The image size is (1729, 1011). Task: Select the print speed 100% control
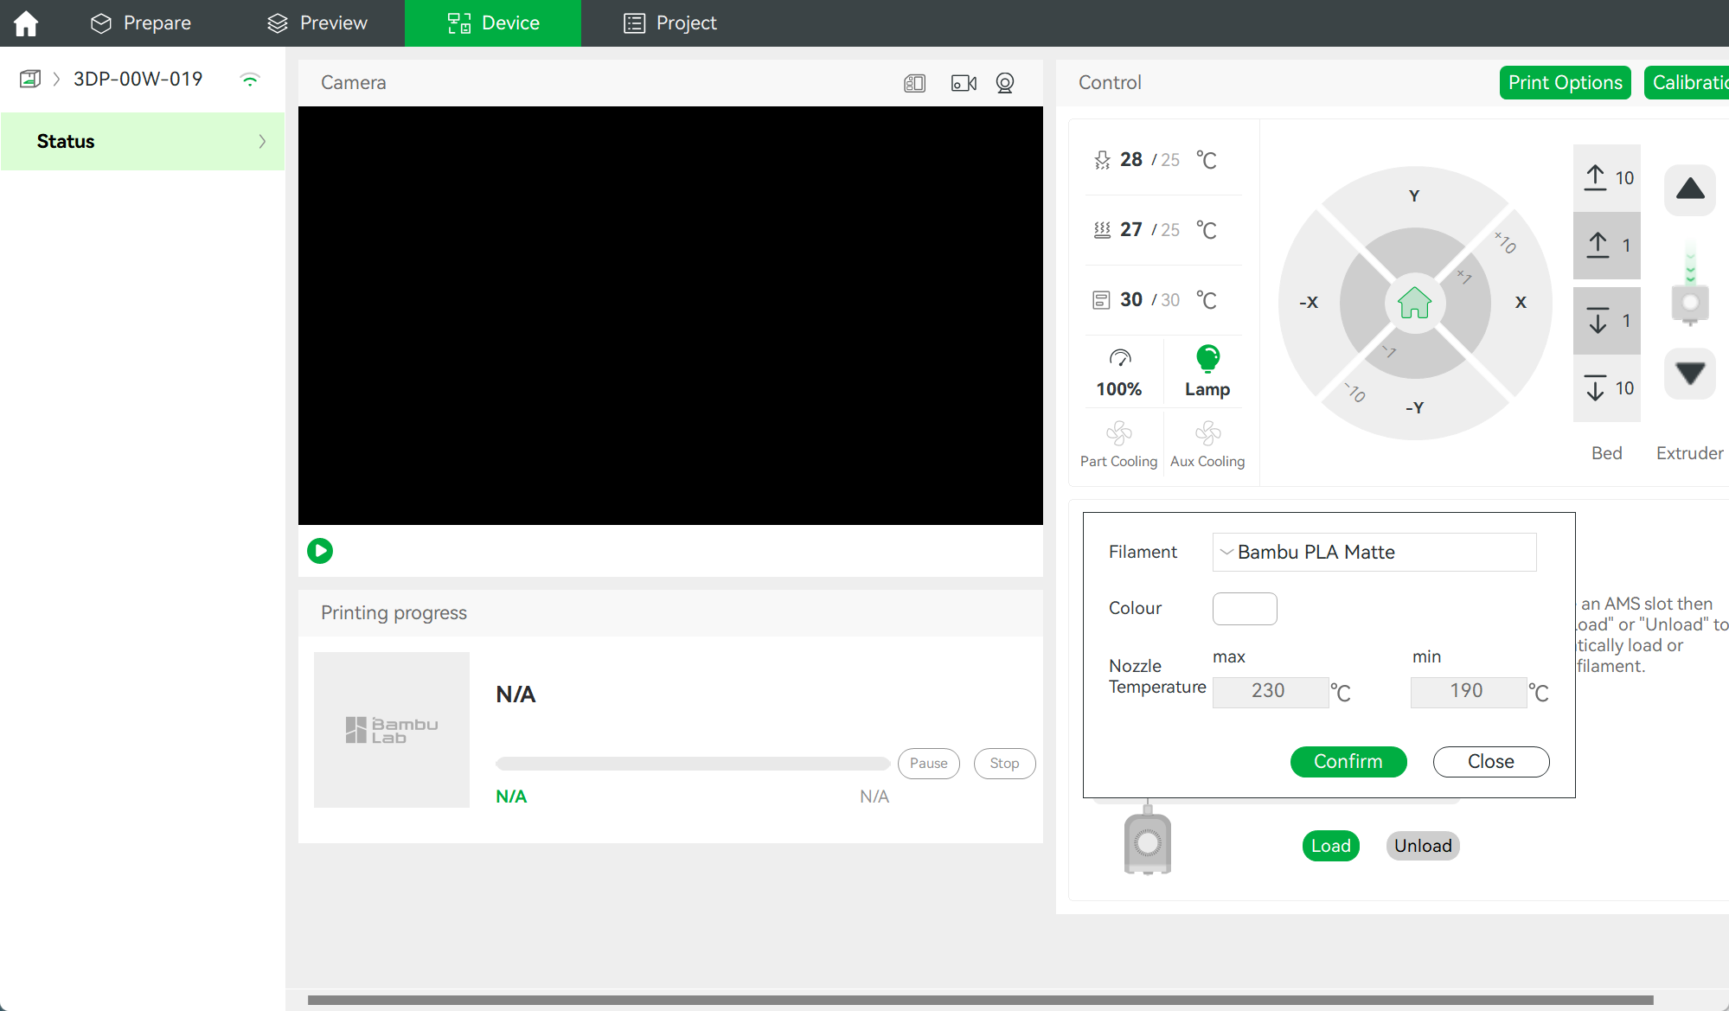(1119, 372)
